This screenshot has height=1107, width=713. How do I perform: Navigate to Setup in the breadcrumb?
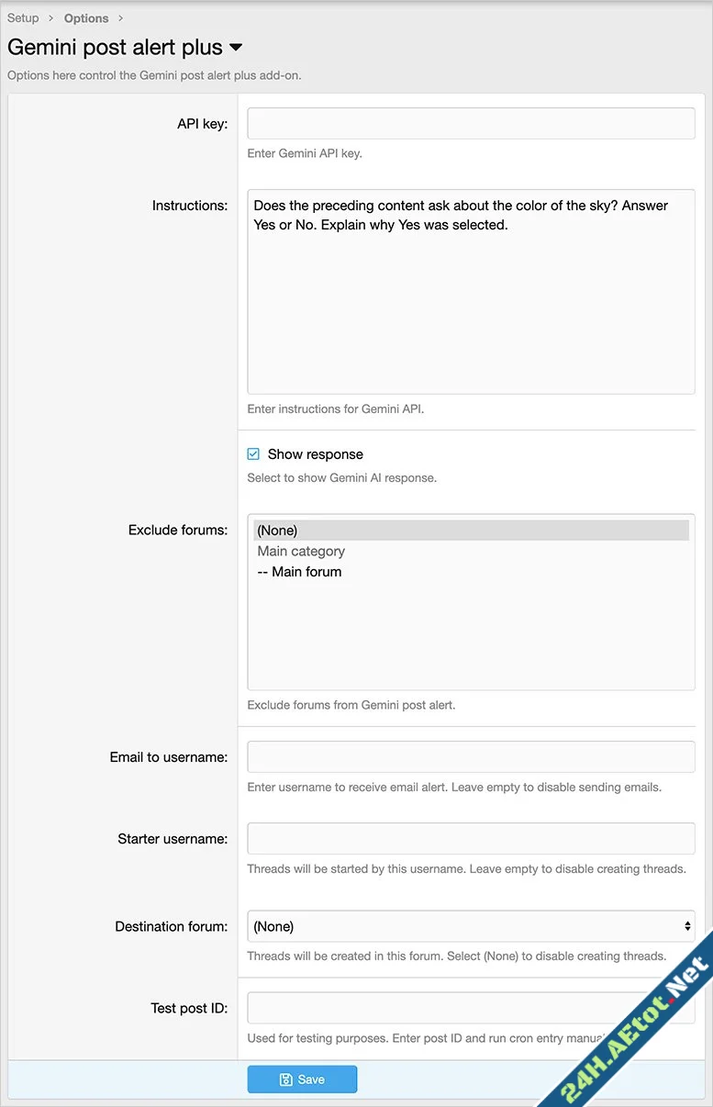22,17
